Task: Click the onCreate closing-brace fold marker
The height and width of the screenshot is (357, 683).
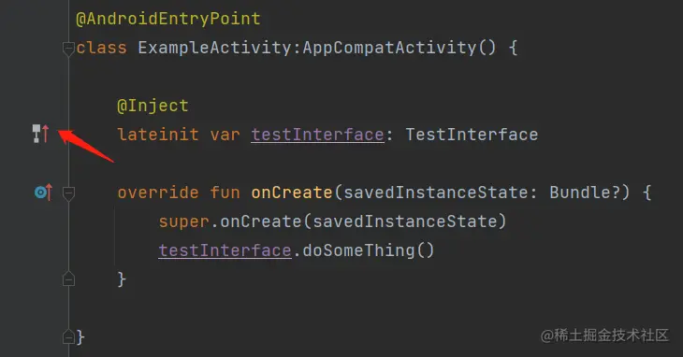Action: (68, 278)
